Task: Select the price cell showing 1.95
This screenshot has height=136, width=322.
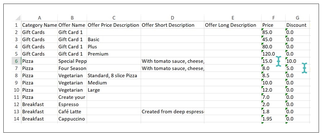Action: click(267, 119)
